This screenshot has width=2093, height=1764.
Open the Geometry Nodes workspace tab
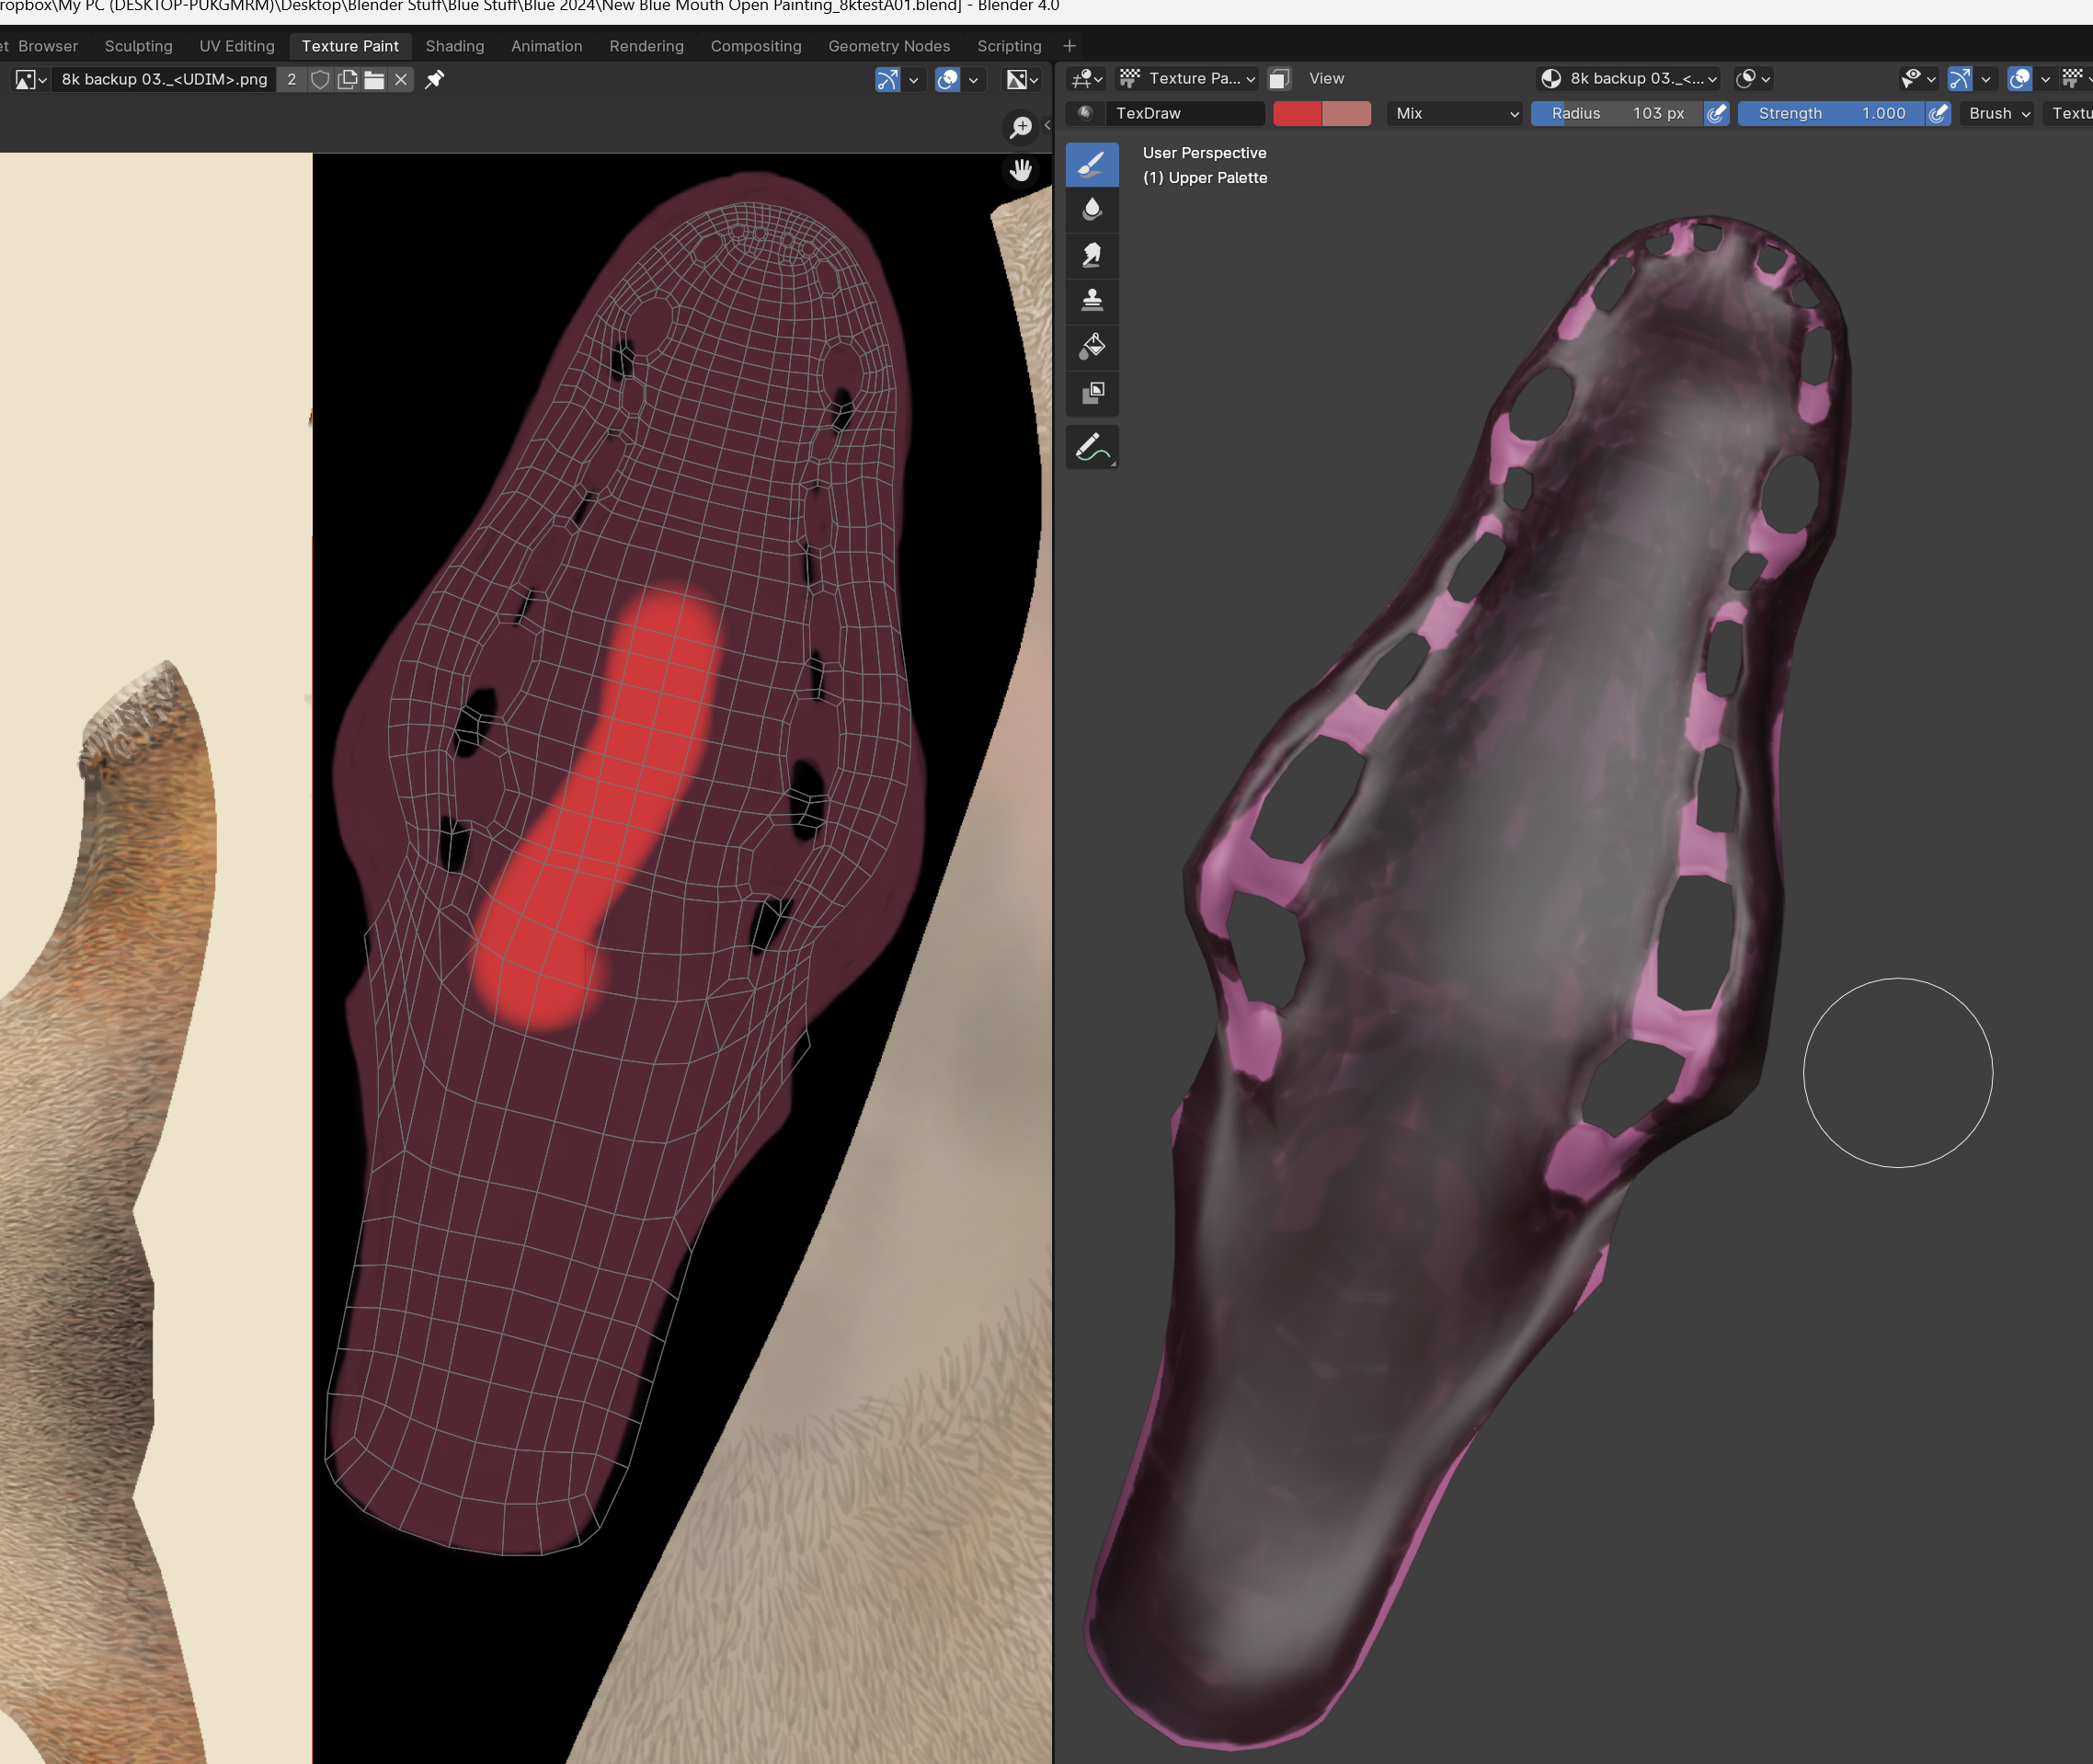889,46
